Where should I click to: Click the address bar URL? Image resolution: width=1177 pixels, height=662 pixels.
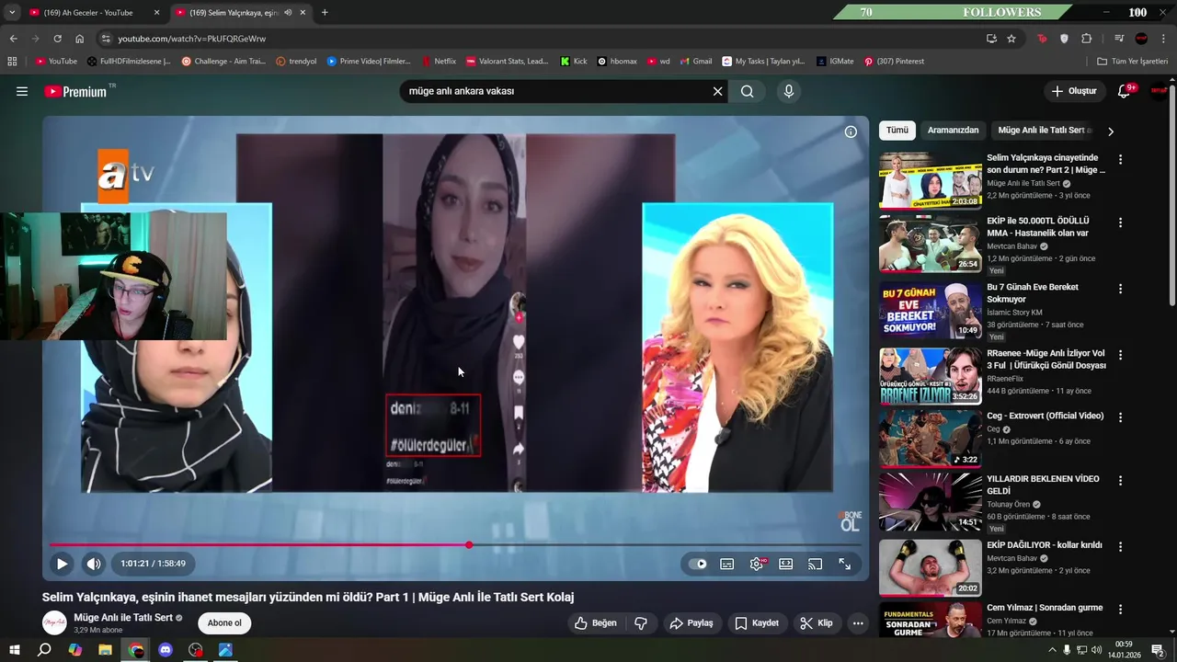[x=191, y=39]
